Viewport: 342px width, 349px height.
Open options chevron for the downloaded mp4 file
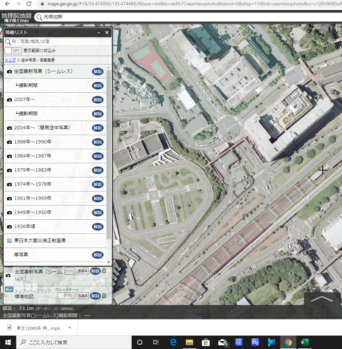point(70,328)
